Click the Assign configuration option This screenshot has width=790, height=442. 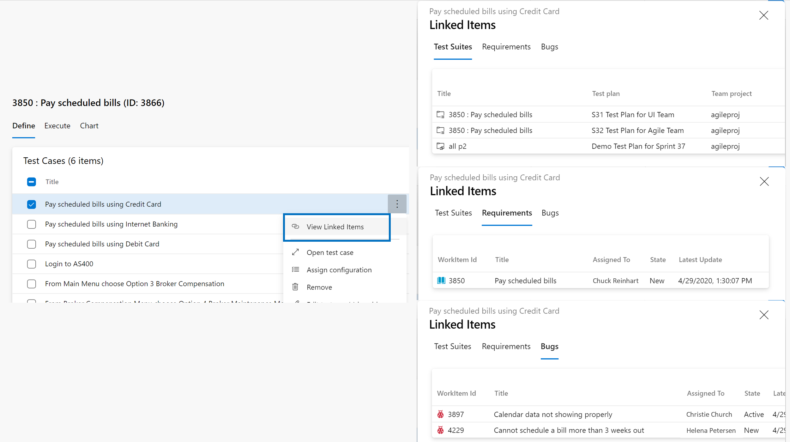[339, 270]
